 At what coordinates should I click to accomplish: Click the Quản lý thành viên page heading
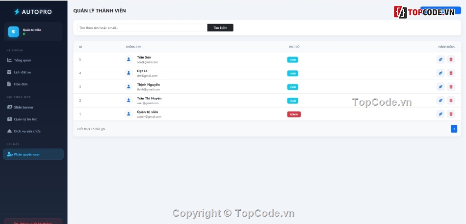click(100, 11)
